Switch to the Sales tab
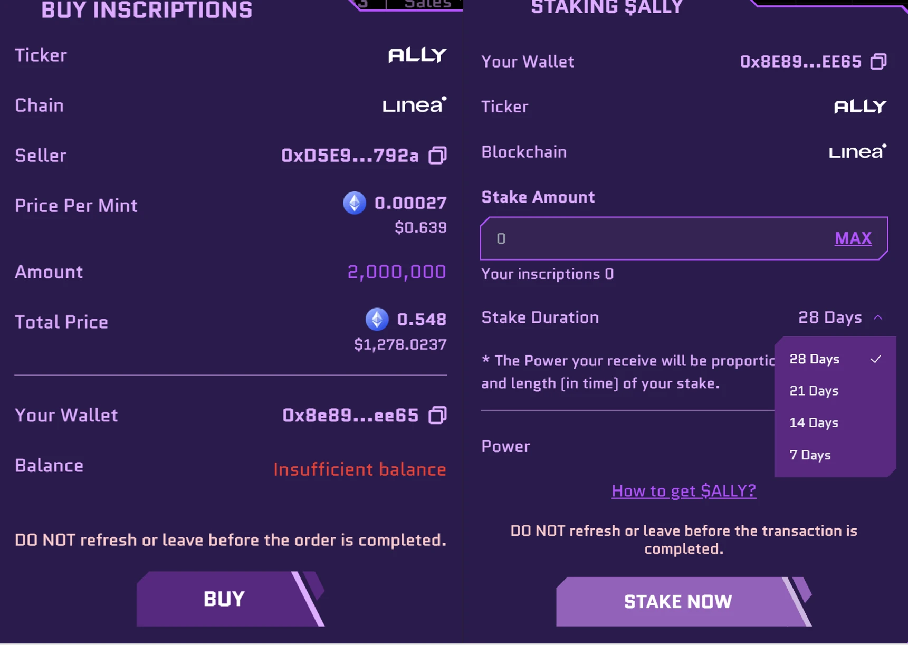 [x=427, y=4]
